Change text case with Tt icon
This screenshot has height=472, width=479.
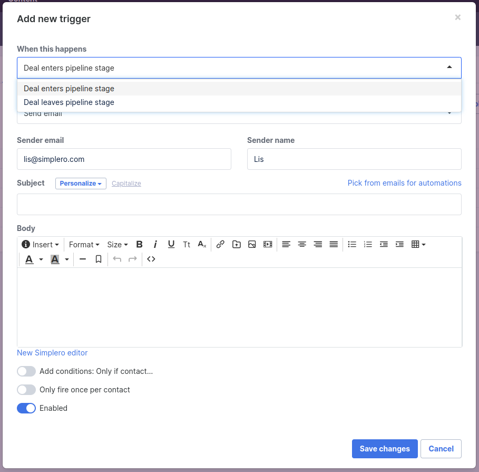187,244
